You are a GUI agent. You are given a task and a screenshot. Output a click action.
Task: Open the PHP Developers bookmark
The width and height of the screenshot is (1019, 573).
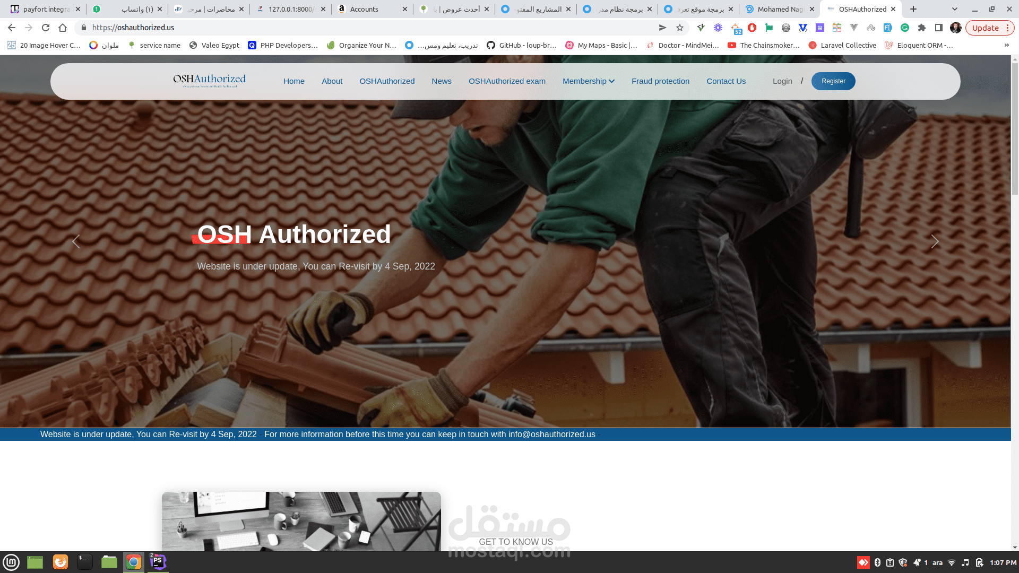point(283,45)
